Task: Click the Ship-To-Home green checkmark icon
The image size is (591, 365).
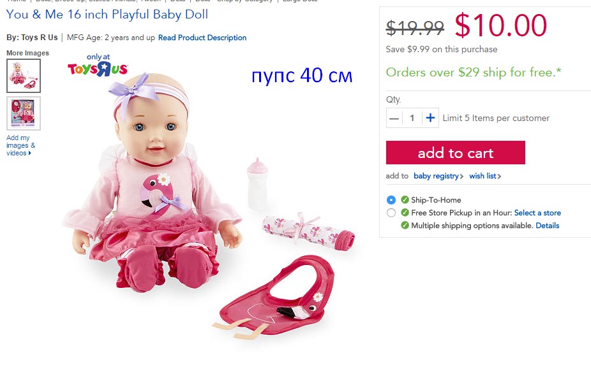Action: (405, 199)
